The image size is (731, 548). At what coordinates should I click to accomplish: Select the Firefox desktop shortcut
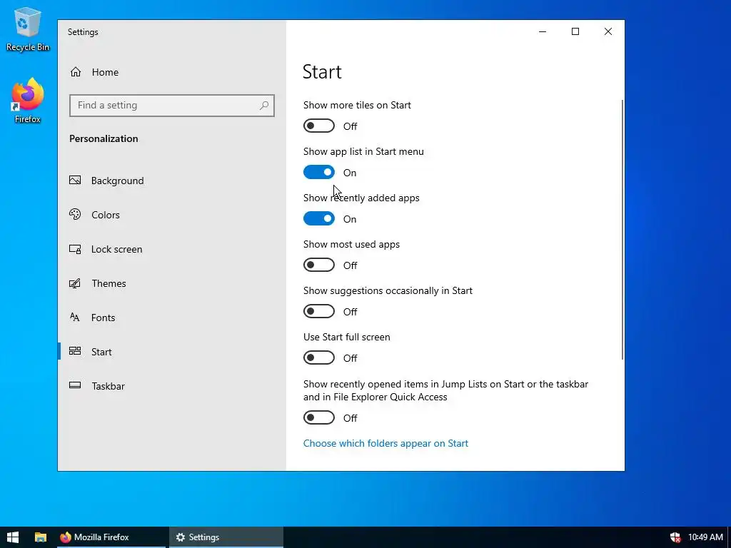coord(28,101)
